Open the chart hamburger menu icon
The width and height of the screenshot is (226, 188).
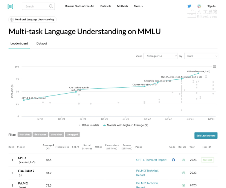[214, 67]
